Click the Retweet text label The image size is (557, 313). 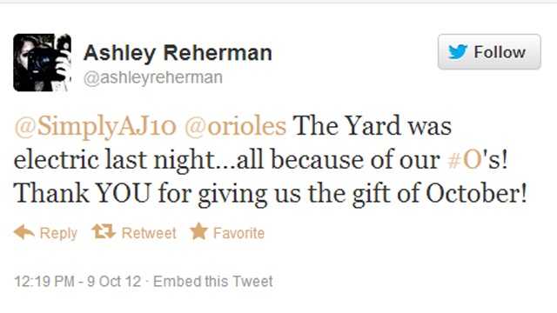(x=149, y=233)
